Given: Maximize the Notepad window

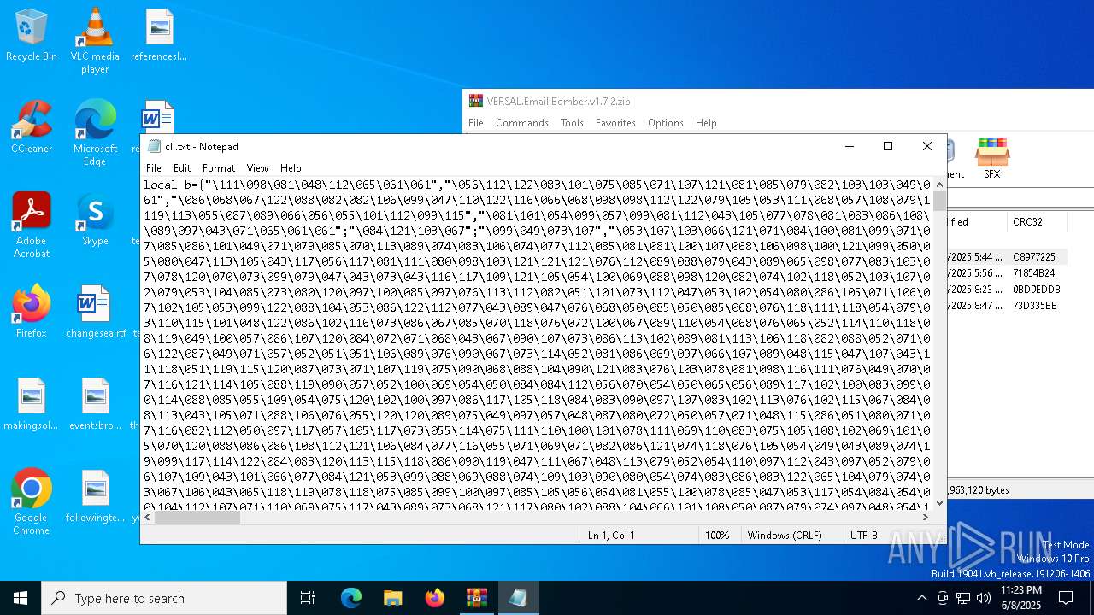Looking at the screenshot, I should 888,147.
